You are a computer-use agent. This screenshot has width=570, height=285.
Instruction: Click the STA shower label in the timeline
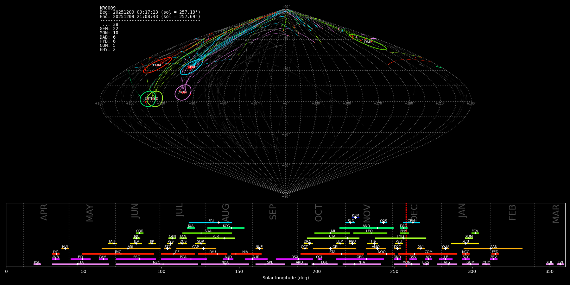[332, 252]
